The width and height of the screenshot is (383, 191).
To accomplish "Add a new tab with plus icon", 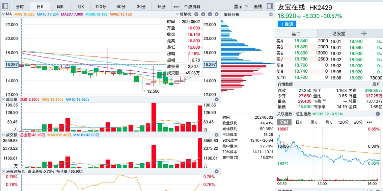I will [x=364, y=33].
